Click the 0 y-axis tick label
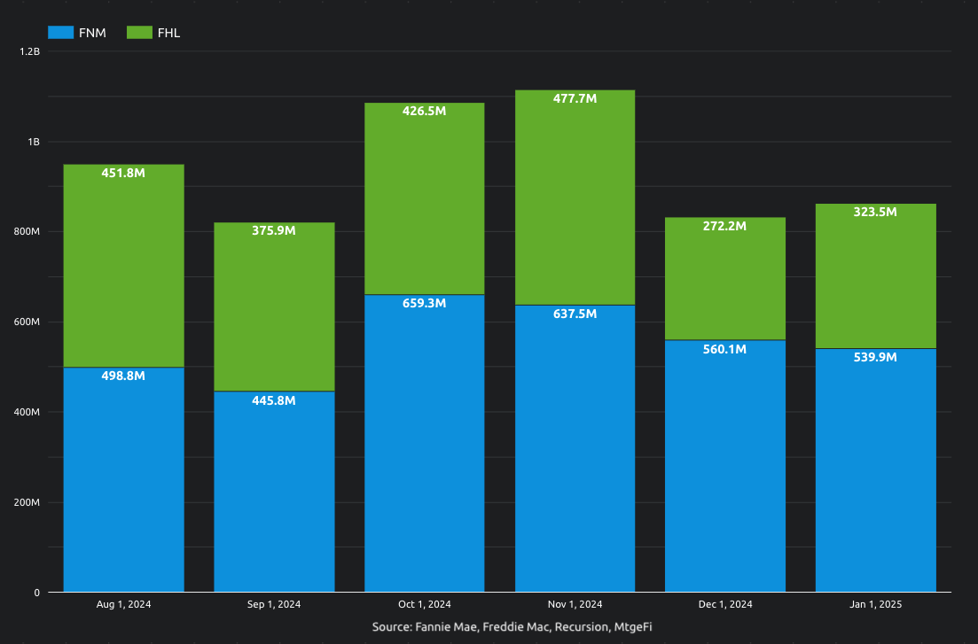 37,593
